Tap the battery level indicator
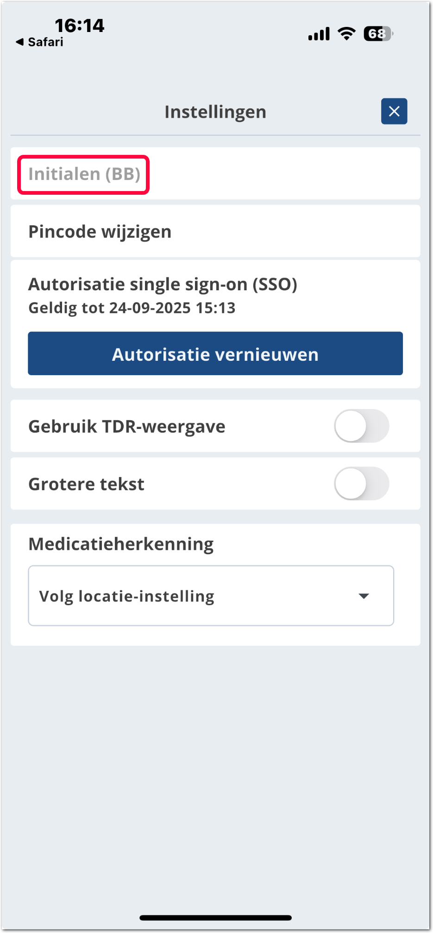 coord(378,34)
